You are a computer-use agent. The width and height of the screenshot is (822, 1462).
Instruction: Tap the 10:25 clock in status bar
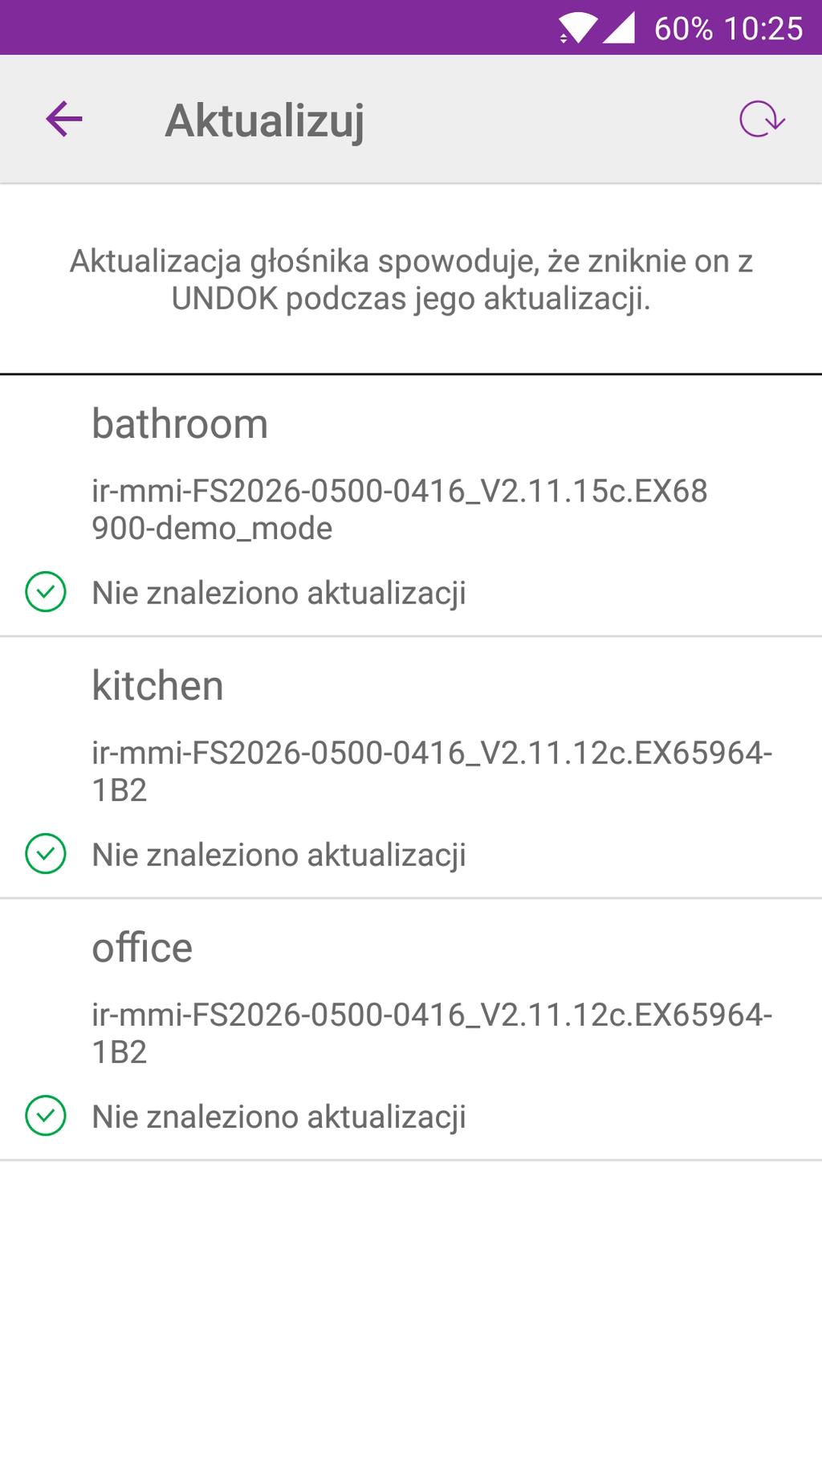tap(763, 29)
